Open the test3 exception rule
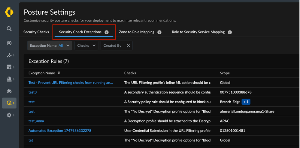300x148 pixels. [32, 92]
